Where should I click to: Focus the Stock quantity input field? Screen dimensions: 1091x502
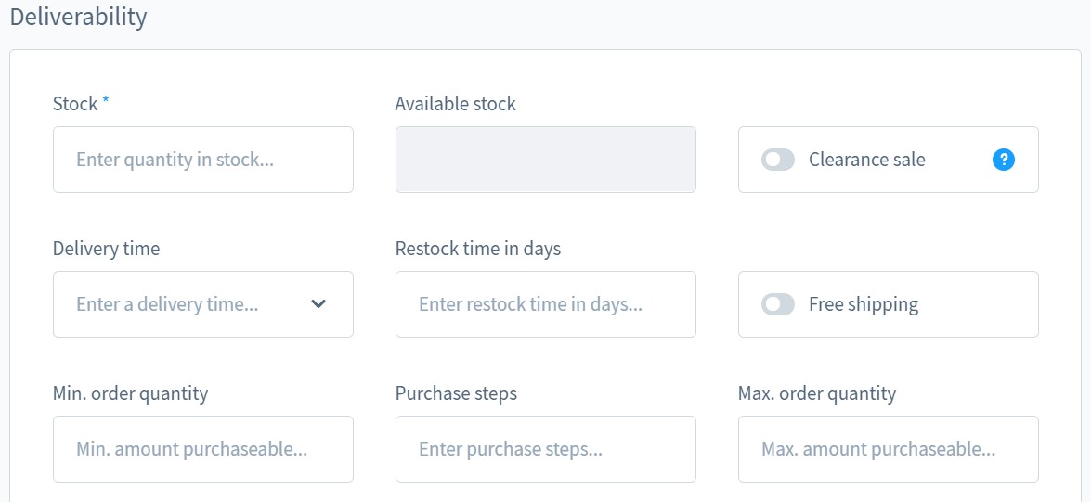click(x=202, y=160)
